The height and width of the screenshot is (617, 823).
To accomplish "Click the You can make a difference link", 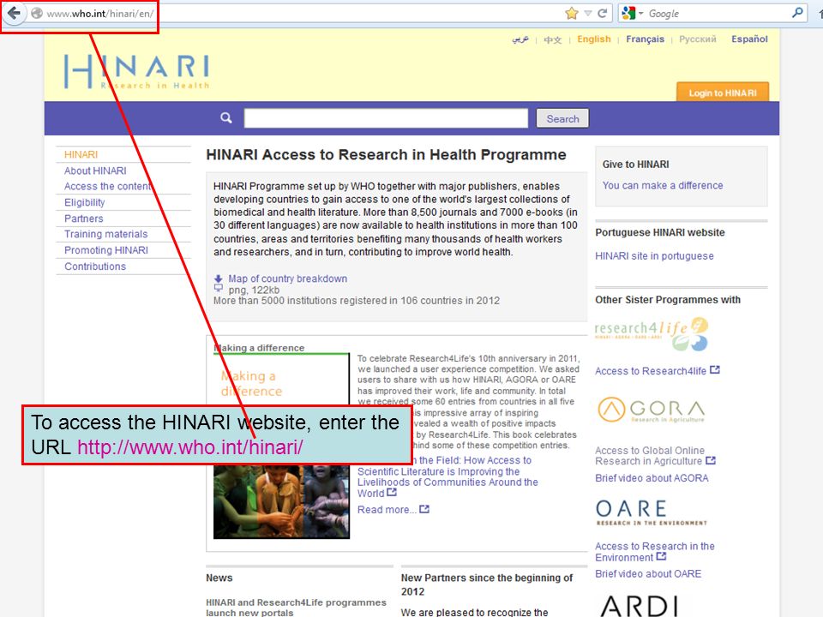I will tap(663, 185).
